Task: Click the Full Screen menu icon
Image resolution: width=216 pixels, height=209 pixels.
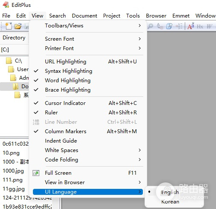Action: pyautogui.click(x=36, y=173)
